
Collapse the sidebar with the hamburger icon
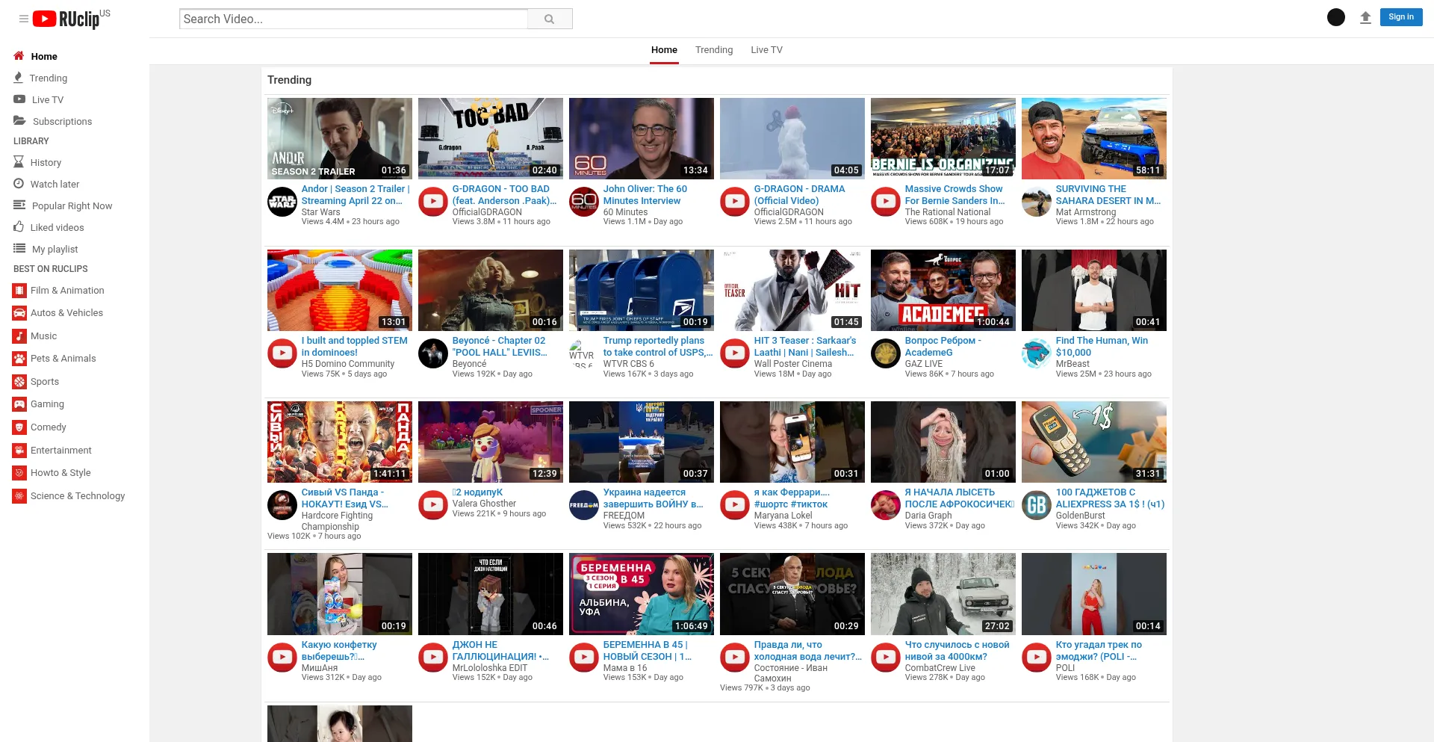[x=22, y=19]
